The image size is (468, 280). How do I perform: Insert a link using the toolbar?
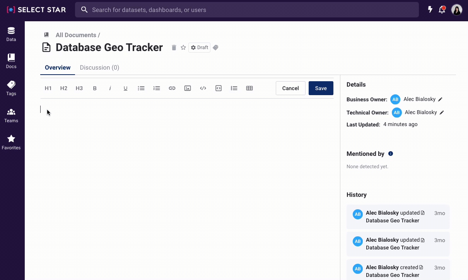point(172,88)
